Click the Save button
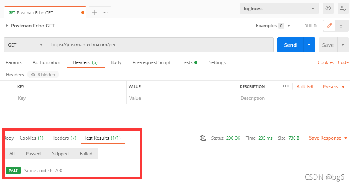This screenshot has height=185, width=350. pos(328,45)
